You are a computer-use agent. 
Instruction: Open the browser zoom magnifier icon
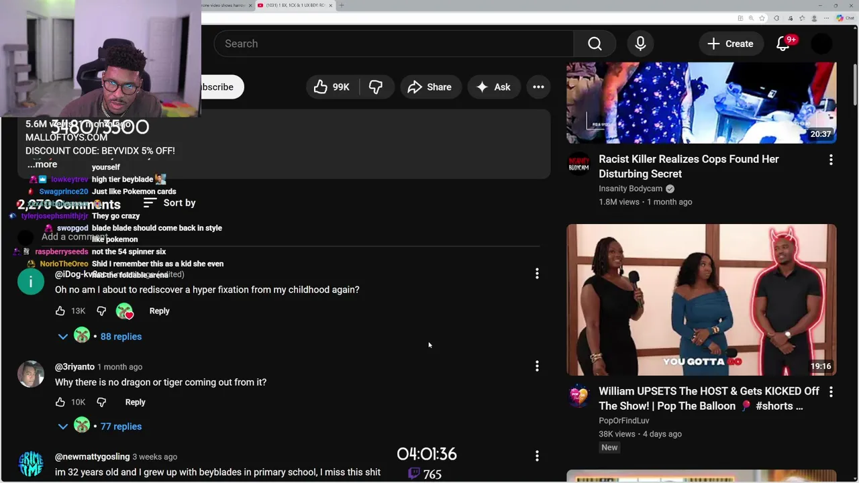click(x=751, y=18)
